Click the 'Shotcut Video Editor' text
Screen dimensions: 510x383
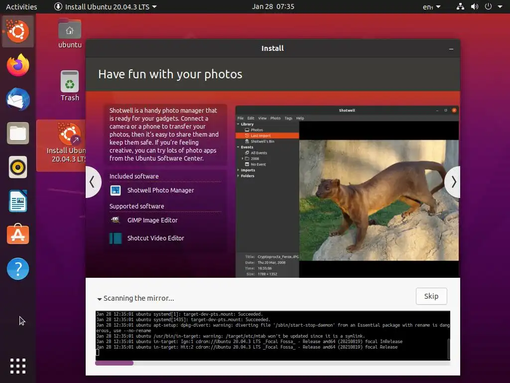click(x=156, y=238)
